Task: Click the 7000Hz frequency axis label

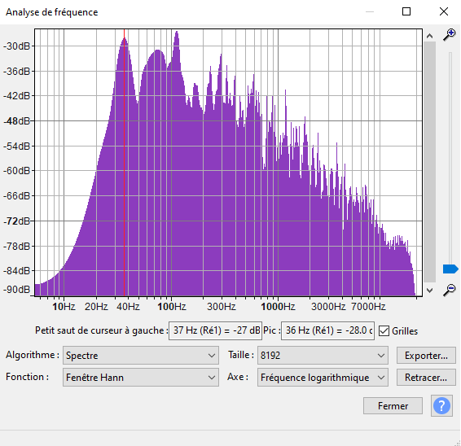Action: 368,307
